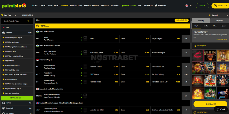This screenshot has width=229, height=114.
Task: Expand +38 markets for Persikasi Bekasi
Action: pos(186,82)
